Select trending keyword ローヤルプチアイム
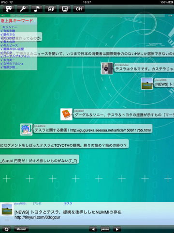The width and height of the screenshot is (174, 233). (16, 56)
